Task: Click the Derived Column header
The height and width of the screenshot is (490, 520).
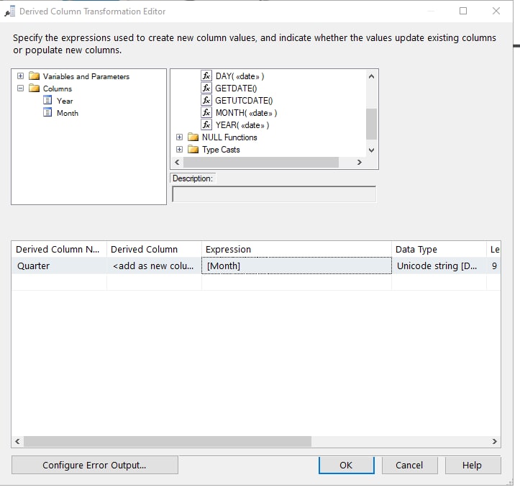Action: [154, 249]
